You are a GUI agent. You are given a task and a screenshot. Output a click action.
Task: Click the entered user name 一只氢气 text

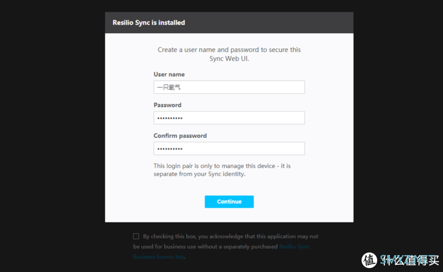[x=169, y=87]
